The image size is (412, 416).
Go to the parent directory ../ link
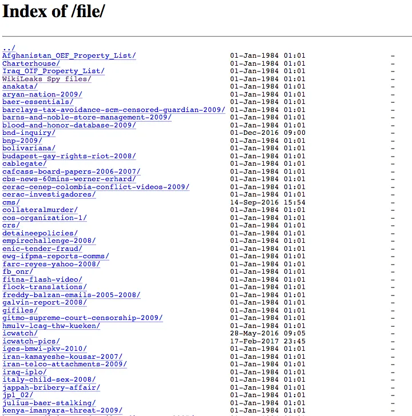9,48
